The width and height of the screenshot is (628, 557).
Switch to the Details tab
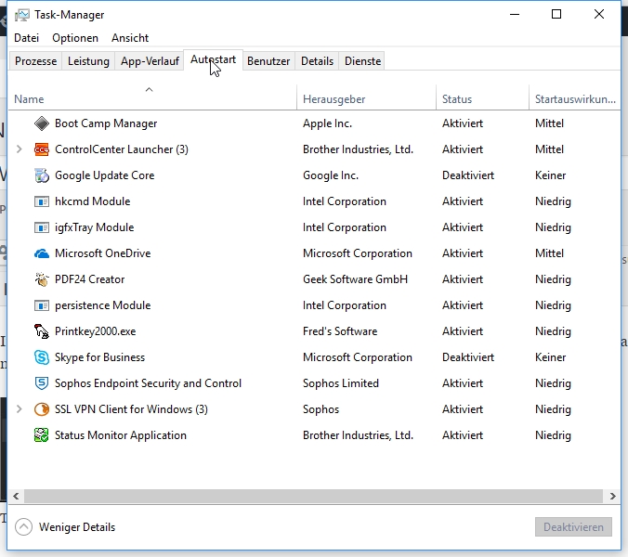[x=317, y=61]
